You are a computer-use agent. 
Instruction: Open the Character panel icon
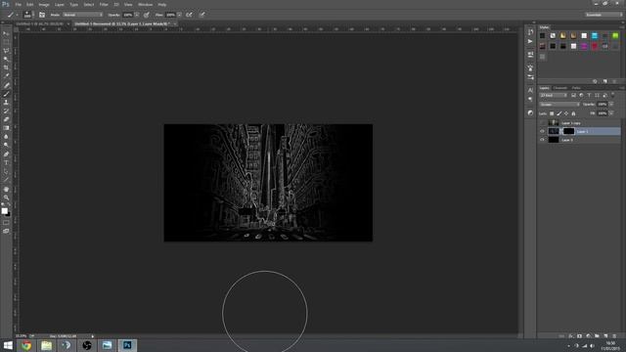pyautogui.click(x=530, y=90)
